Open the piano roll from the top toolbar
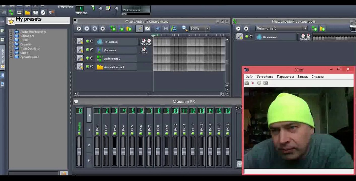 pyautogui.click(x=19, y=12)
